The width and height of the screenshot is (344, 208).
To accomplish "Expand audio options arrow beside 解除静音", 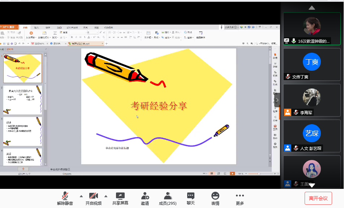I will pyautogui.click(x=81, y=196).
